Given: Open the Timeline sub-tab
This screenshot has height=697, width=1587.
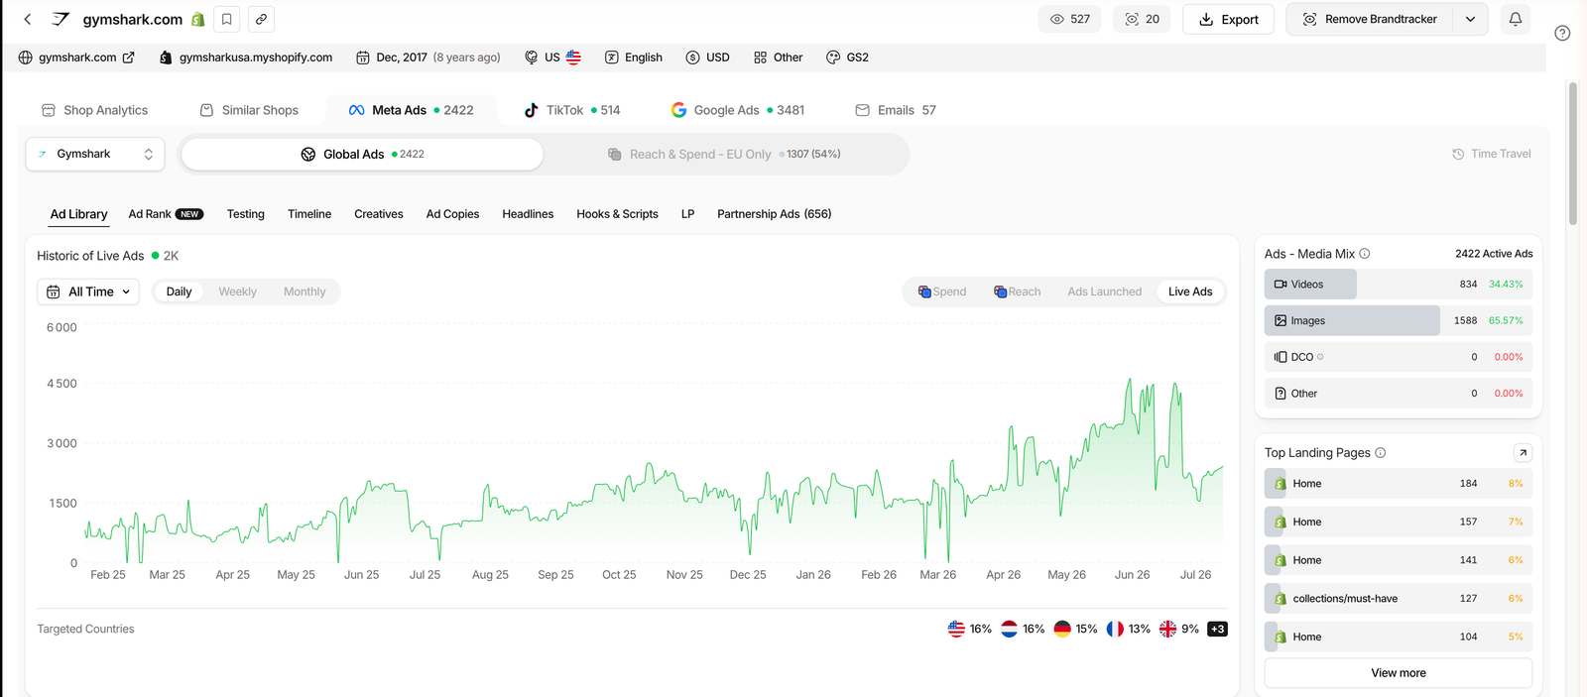Looking at the screenshot, I should tap(309, 214).
